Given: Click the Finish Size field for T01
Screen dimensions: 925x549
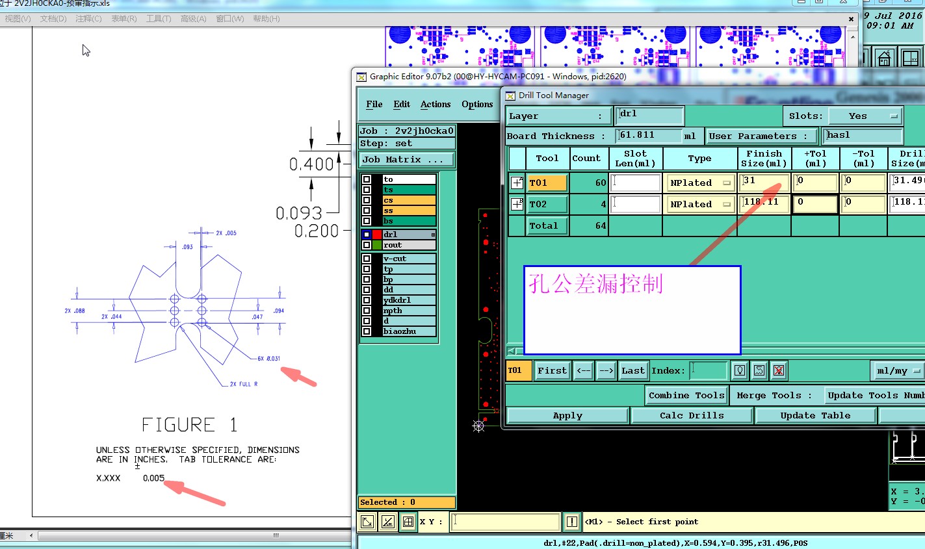Looking at the screenshot, I should 764,183.
